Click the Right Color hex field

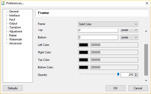pos(114,52)
